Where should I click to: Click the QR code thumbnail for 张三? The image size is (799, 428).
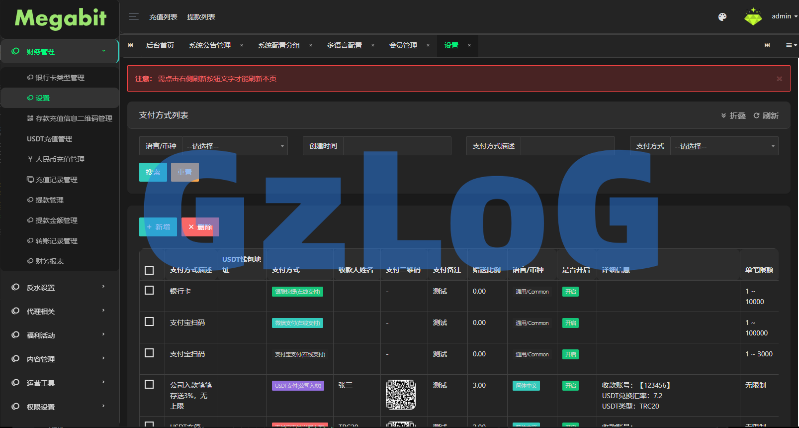pos(401,395)
